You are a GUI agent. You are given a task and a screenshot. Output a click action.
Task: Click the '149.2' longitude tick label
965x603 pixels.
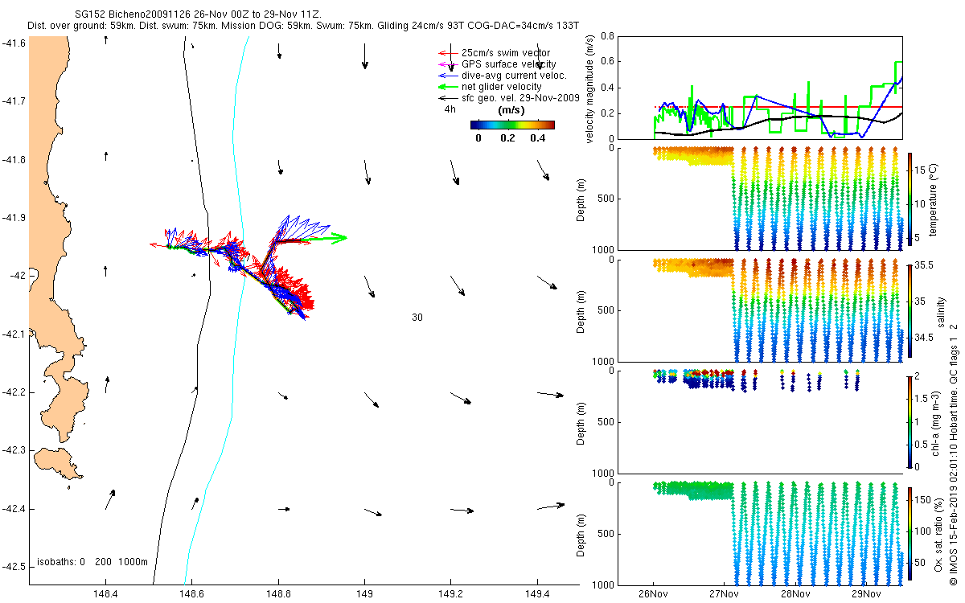click(x=451, y=595)
